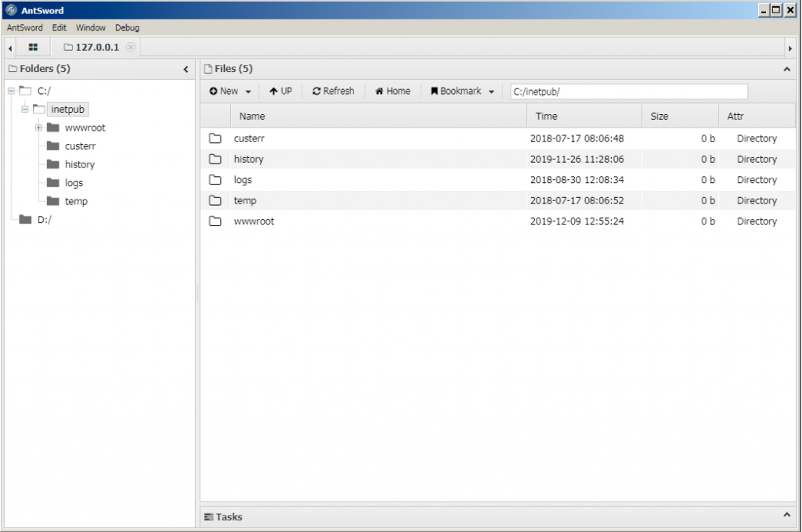Select the history name in file list
The width and height of the screenshot is (802, 532).
[x=248, y=160]
